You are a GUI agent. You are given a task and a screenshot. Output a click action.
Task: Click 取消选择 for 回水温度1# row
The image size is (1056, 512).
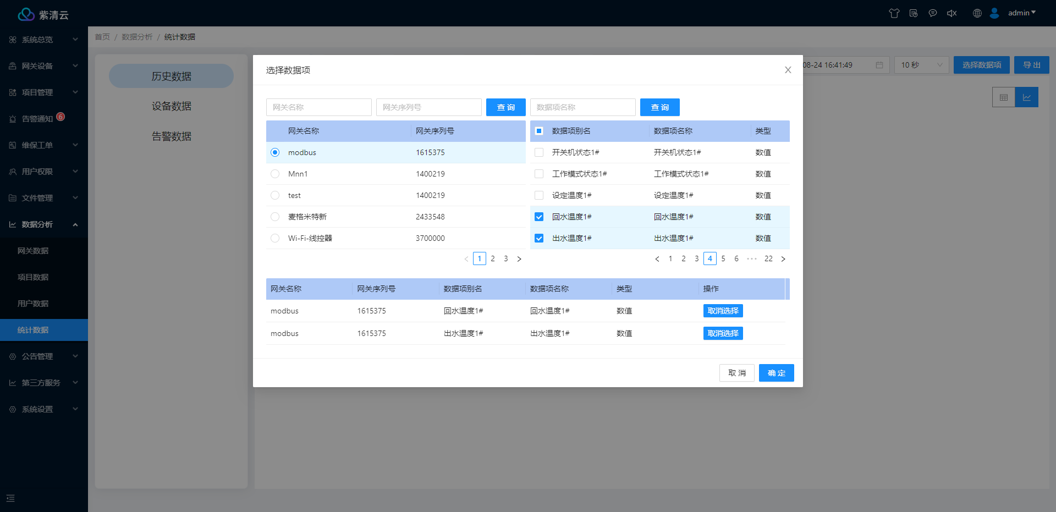[723, 311]
